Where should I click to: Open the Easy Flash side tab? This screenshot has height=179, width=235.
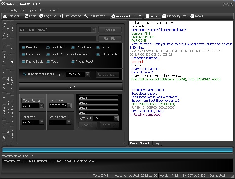point(8,108)
